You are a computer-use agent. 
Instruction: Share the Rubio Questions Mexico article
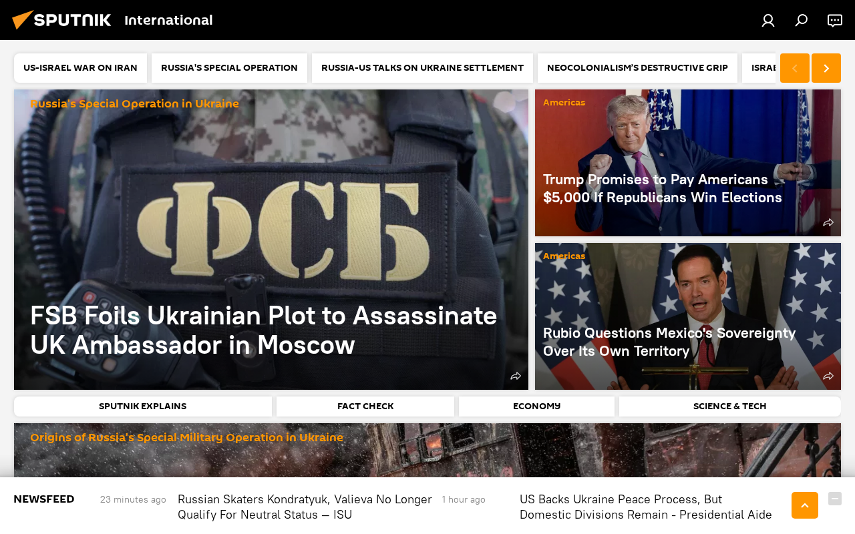pyautogui.click(x=828, y=376)
